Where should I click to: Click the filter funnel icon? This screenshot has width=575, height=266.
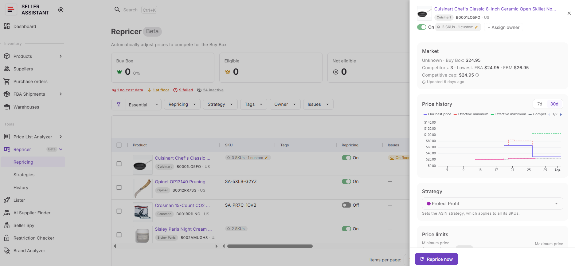(119, 105)
